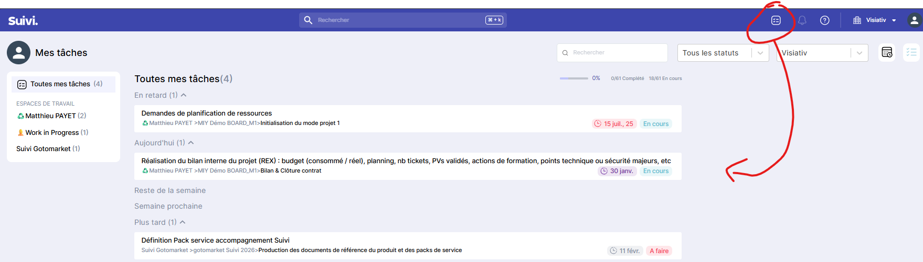Select Work in Progress workspace

coord(52,133)
